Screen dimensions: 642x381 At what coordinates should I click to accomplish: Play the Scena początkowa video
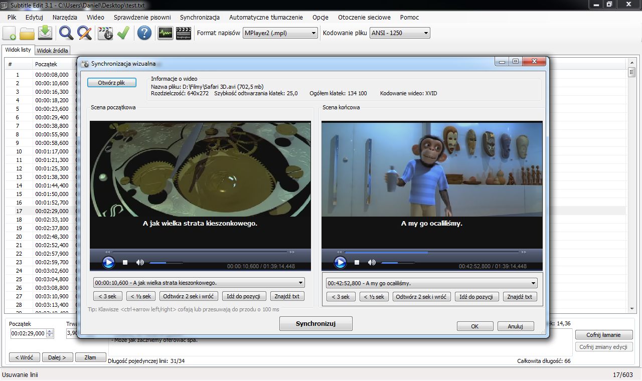108,262
